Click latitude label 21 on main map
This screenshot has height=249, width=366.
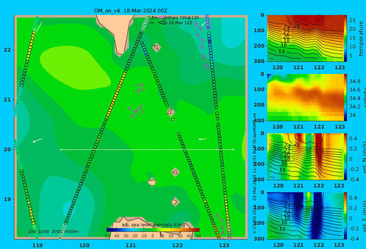[x=7, y=100]
